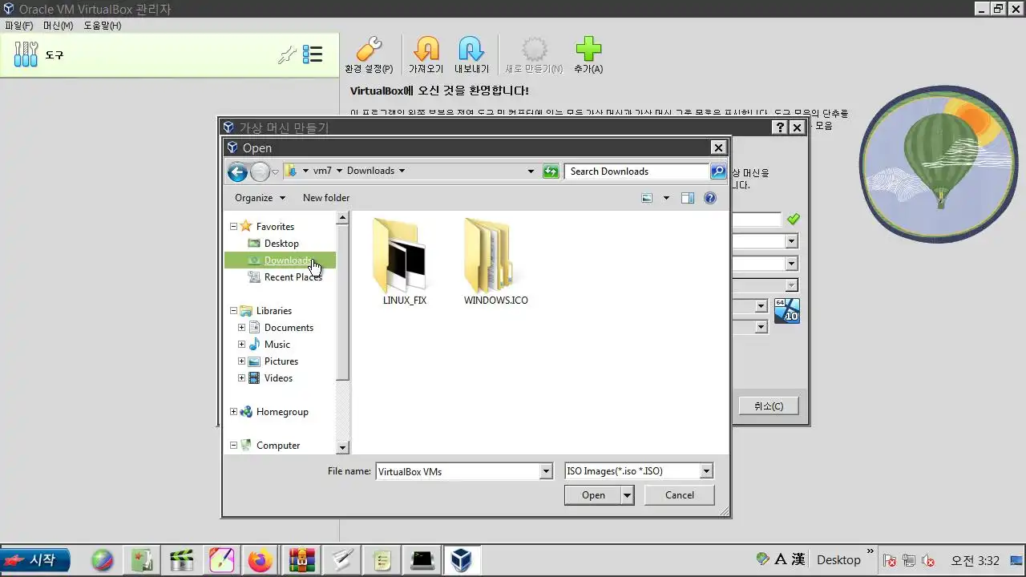Click navigation pane scrollbar down arrow
The height and width of the screenshot is (577, 1026).
342,448
